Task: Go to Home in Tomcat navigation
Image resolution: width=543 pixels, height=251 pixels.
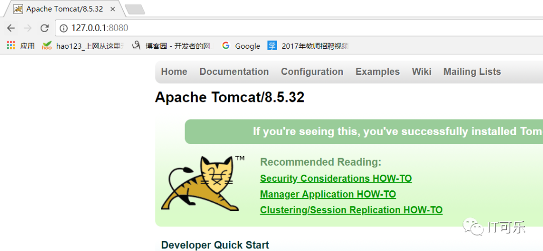Action: point(174,72)
